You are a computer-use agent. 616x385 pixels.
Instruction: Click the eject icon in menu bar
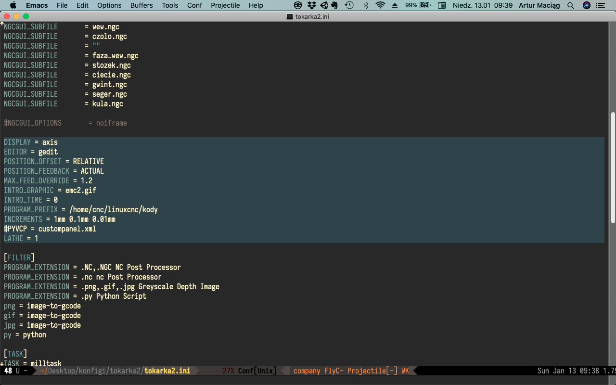pyautogui.click(x=395, y=5)
